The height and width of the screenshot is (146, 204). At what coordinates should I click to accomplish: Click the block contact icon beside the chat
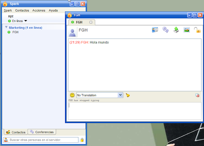(197, 95)
